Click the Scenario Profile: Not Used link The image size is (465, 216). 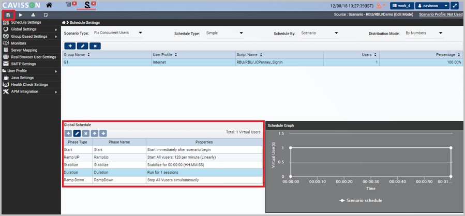[x=440, y=14]
